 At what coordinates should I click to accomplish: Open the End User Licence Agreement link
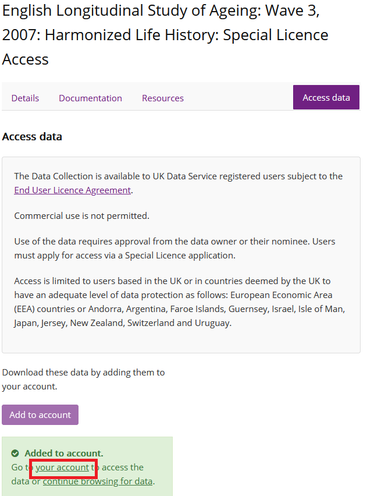72,190
